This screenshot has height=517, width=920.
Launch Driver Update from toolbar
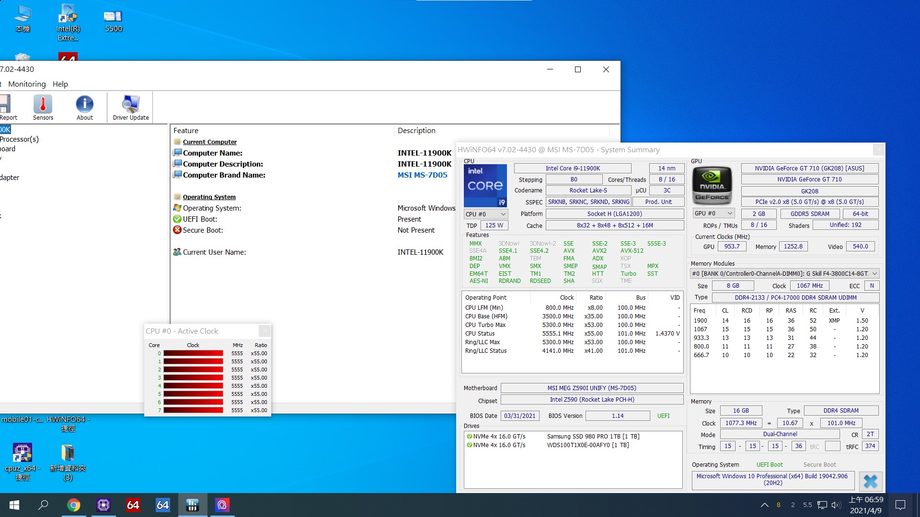click(131, 107)
